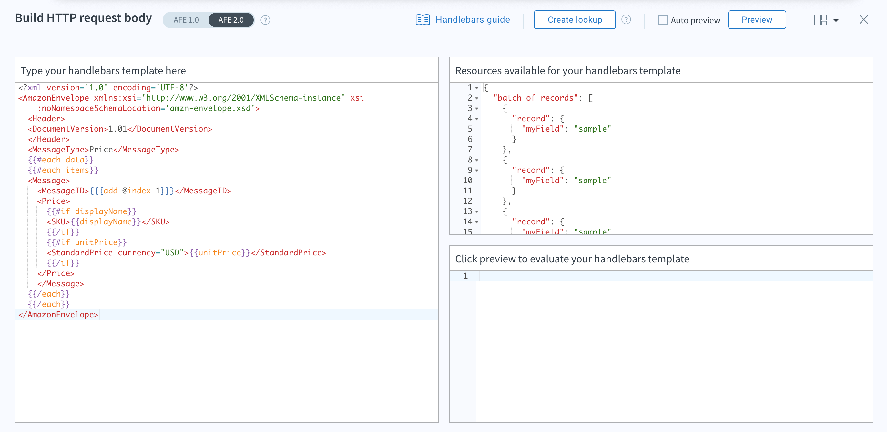887x432 pixels.
Task: Click the Preview button to evaluate the template
Action: coord(757,20)
